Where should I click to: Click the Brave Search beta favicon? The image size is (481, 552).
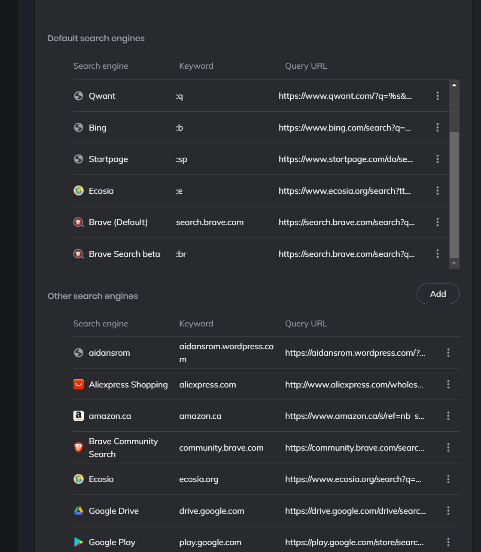(78, 254)
